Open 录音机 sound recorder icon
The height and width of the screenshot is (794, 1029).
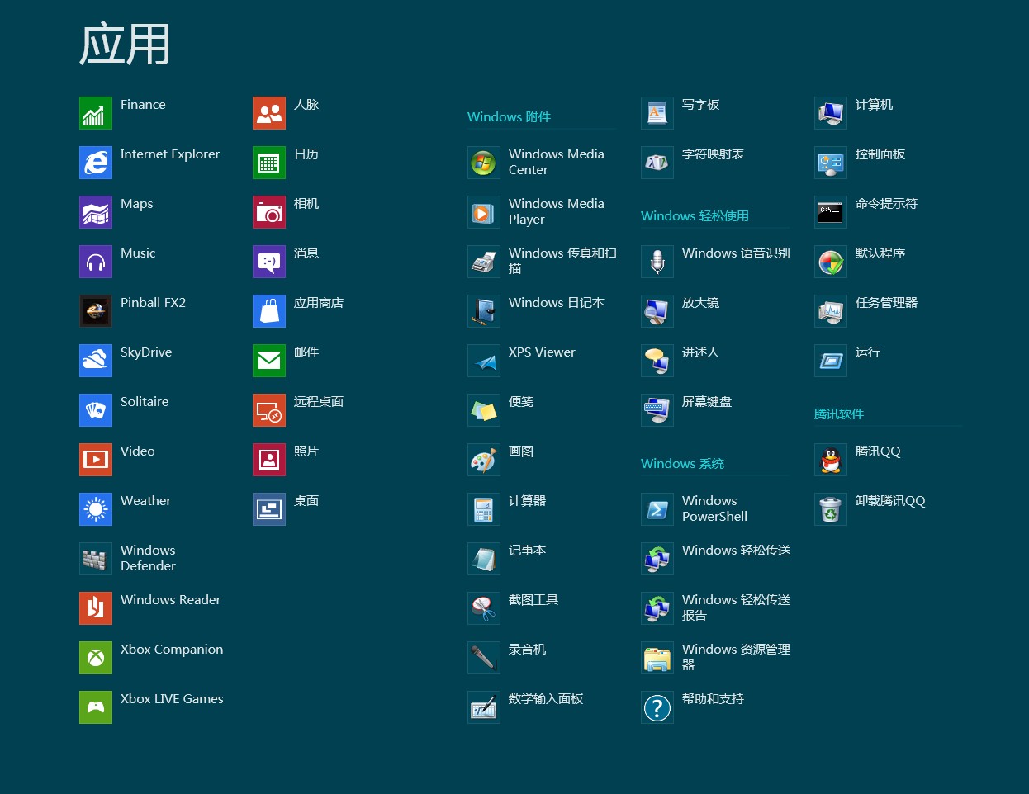pos(484,658)
